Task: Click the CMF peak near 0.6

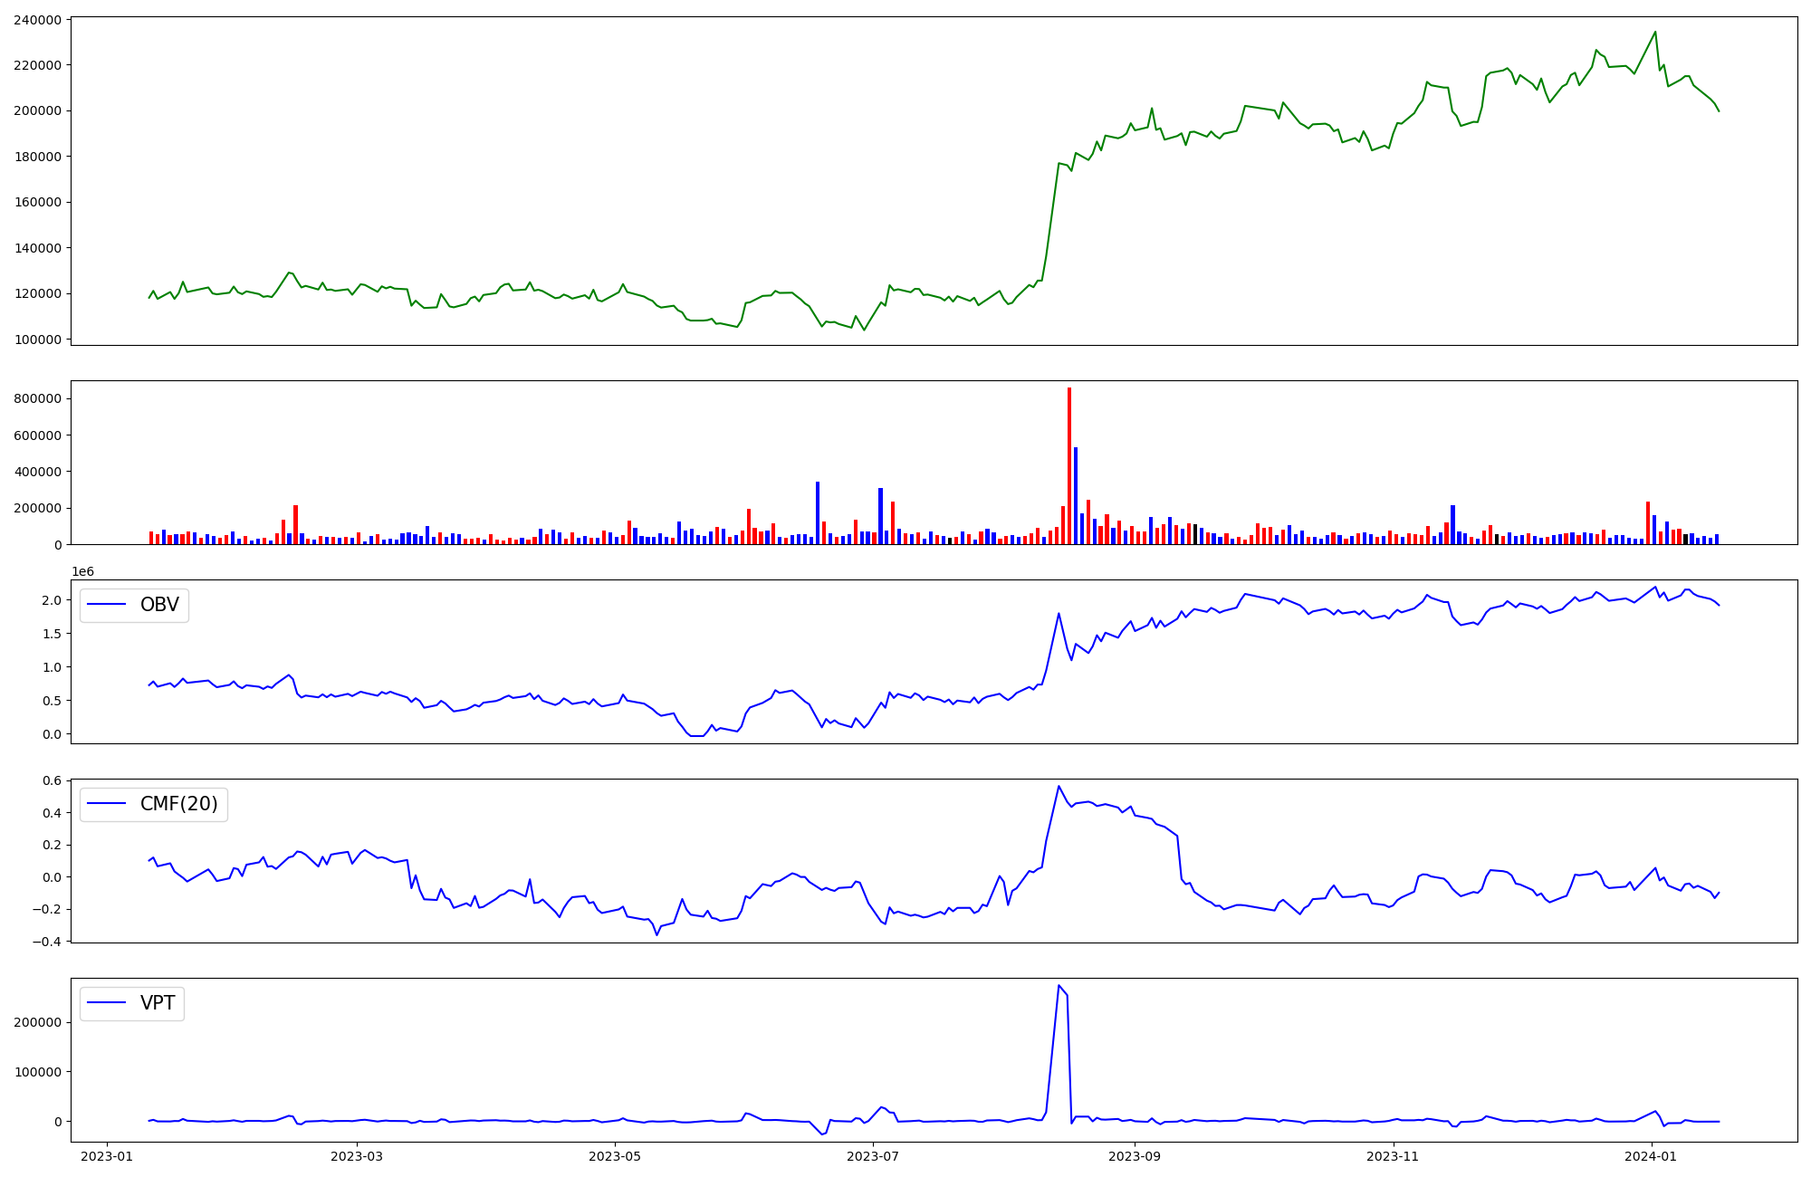Action: (1059, 786)
